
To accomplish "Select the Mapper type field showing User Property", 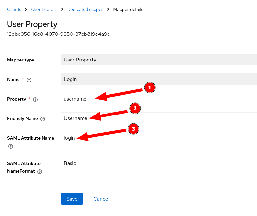I will point(159,60).
